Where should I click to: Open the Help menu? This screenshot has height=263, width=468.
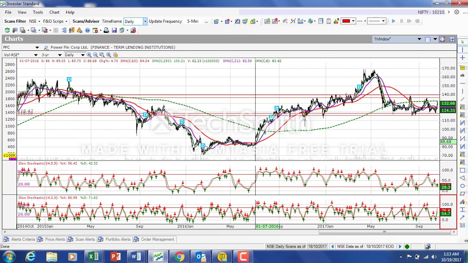click(70, 12)
